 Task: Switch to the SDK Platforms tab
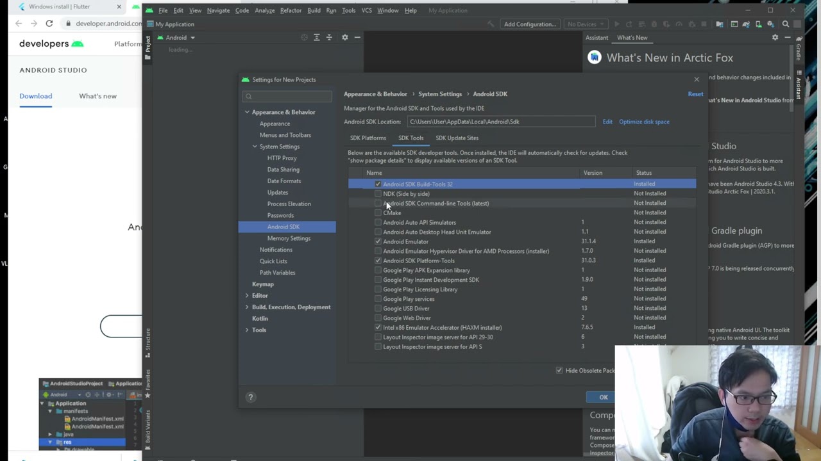(368, 138)
